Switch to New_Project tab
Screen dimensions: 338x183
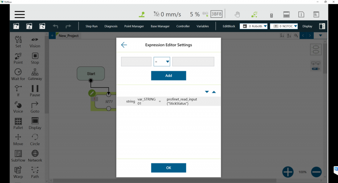click(68, 36)
